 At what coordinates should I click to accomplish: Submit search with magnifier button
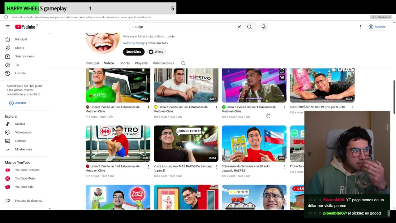(249, 27)
